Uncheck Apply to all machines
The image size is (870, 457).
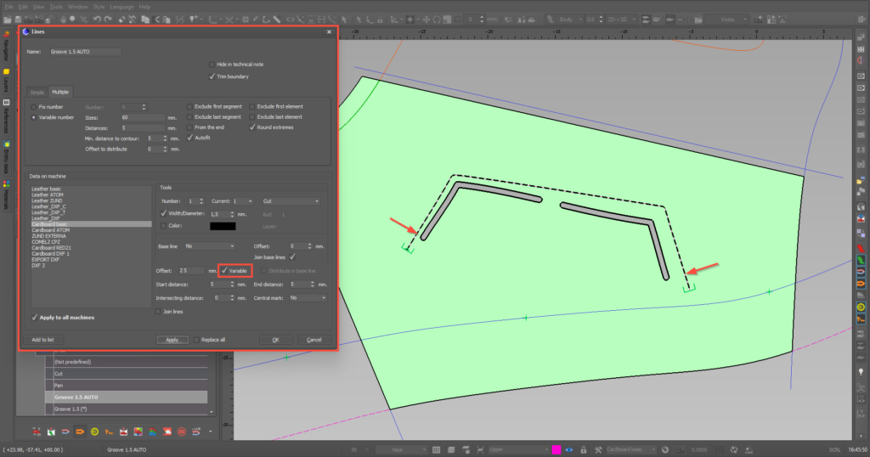[34, 317]
